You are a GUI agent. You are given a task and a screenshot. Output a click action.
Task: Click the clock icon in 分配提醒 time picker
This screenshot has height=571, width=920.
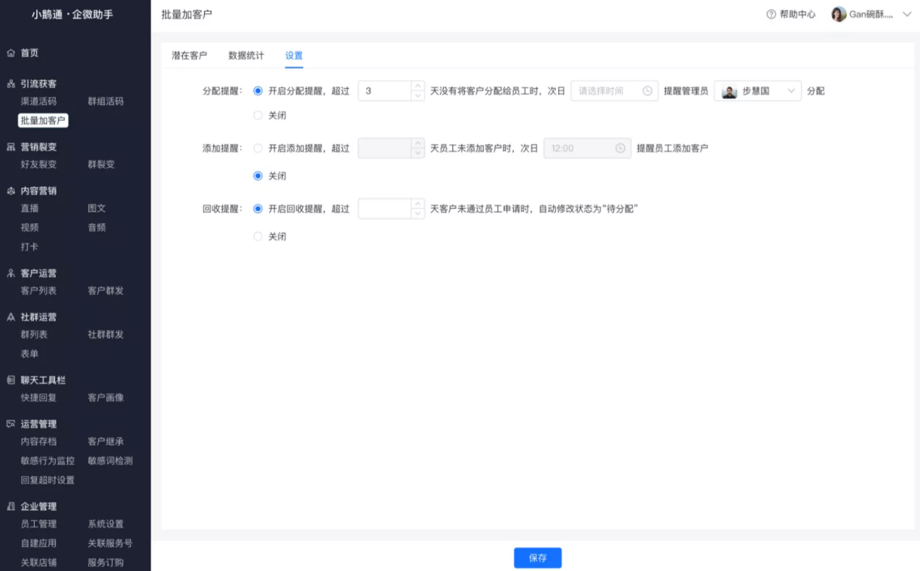[647, 91]
